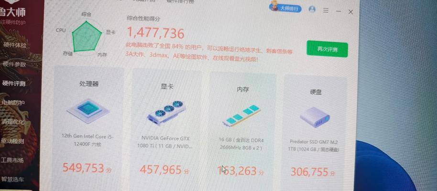Open 电脑防护 sidebar item
437x191 pixels.
[x=13, y=103]
